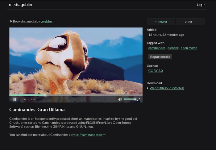
Task: Click the video seek progress bar
Action: click(x=76, y=95)
